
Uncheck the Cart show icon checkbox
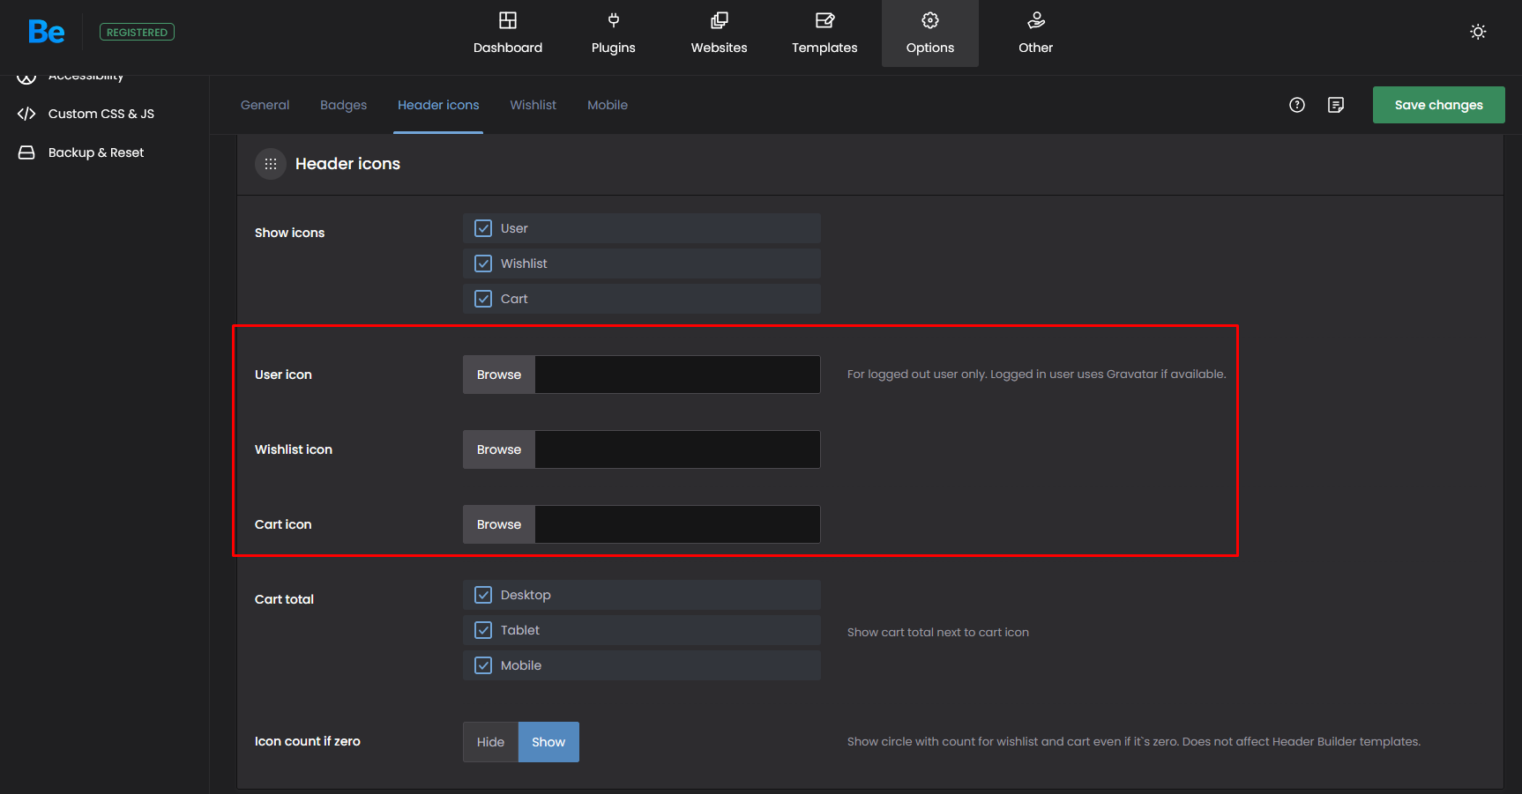point(483,299)
